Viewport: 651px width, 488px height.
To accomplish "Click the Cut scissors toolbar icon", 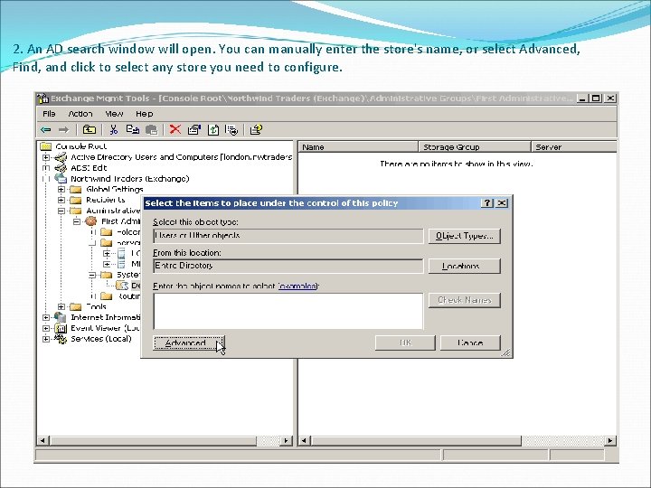I will 113,130.
